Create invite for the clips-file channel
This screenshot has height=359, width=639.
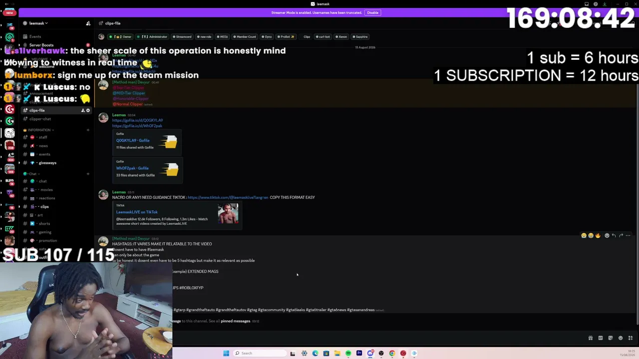tap(83, 110)
